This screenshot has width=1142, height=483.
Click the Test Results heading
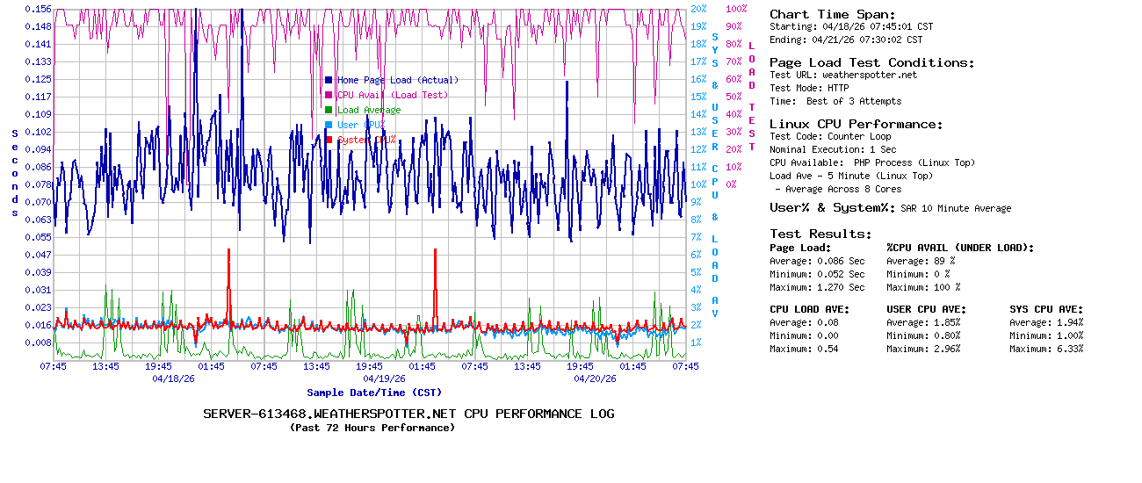coord(820,234)
